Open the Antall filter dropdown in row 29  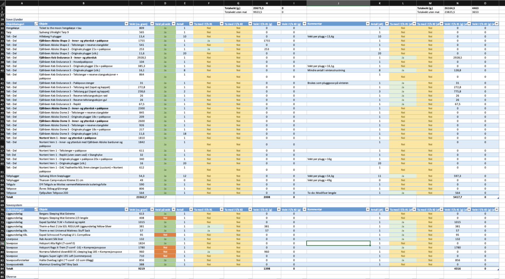click(191, 24)
